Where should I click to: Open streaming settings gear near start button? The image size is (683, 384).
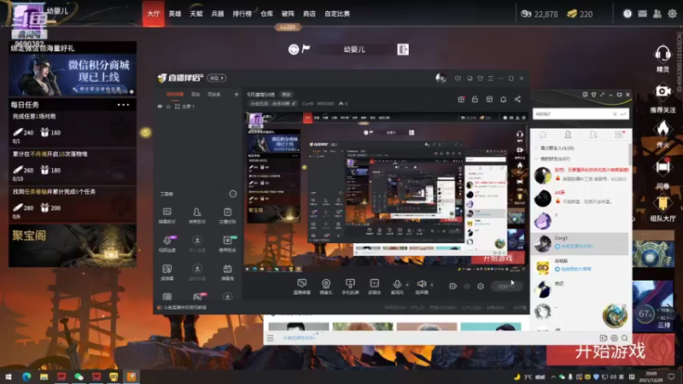[x=481, y=286]
